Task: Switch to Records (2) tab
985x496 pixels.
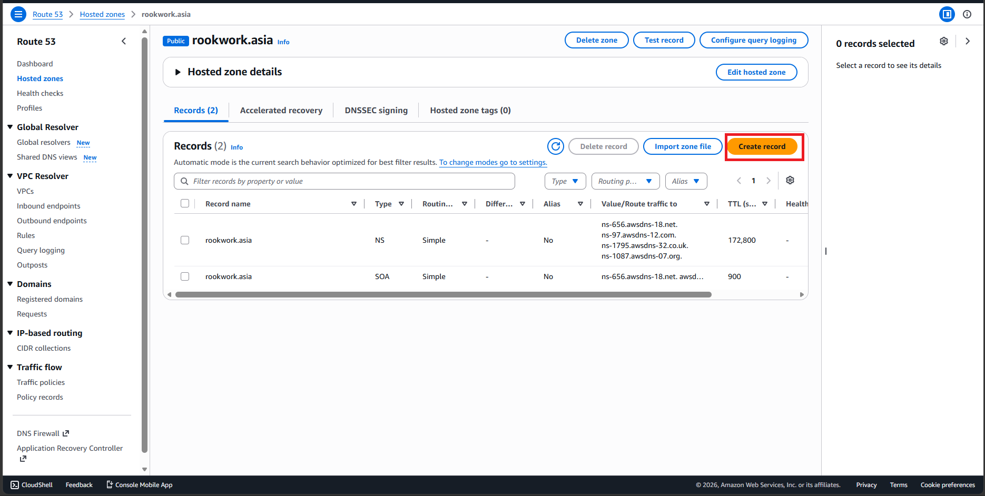Action: [x=196, y=111]
